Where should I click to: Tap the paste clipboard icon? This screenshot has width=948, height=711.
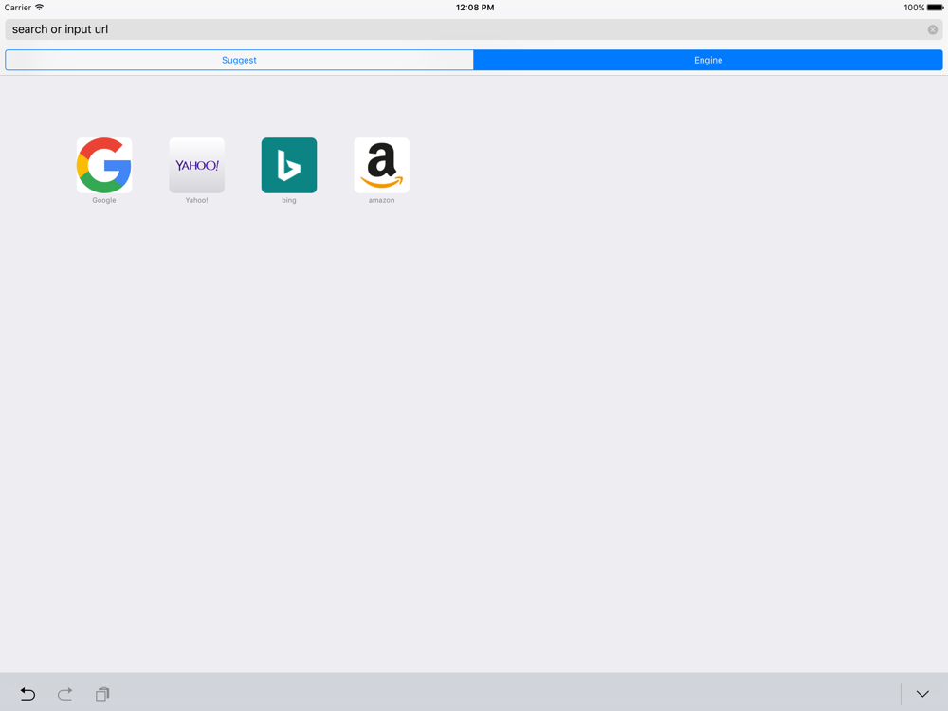point(102,694)
